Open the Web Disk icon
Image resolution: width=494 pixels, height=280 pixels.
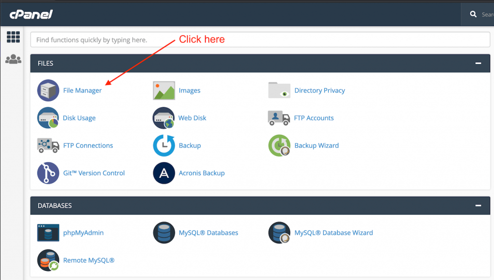pyautogui.click(x=164, y=118)
